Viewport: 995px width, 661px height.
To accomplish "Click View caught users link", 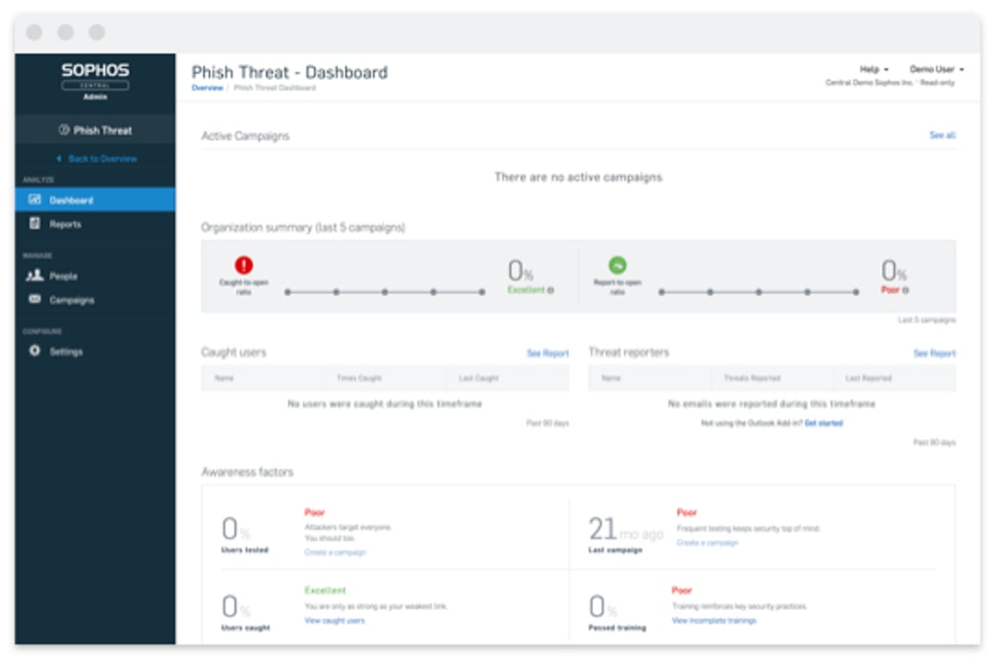I will (x=335, y=621).
